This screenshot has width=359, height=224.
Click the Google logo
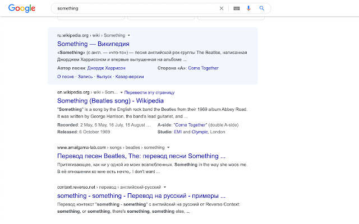(x=22, y=8)
